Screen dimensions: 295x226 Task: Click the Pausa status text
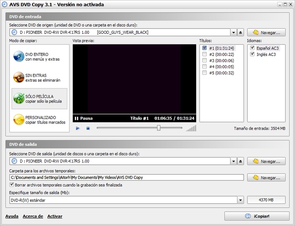[x=86, y=118]
